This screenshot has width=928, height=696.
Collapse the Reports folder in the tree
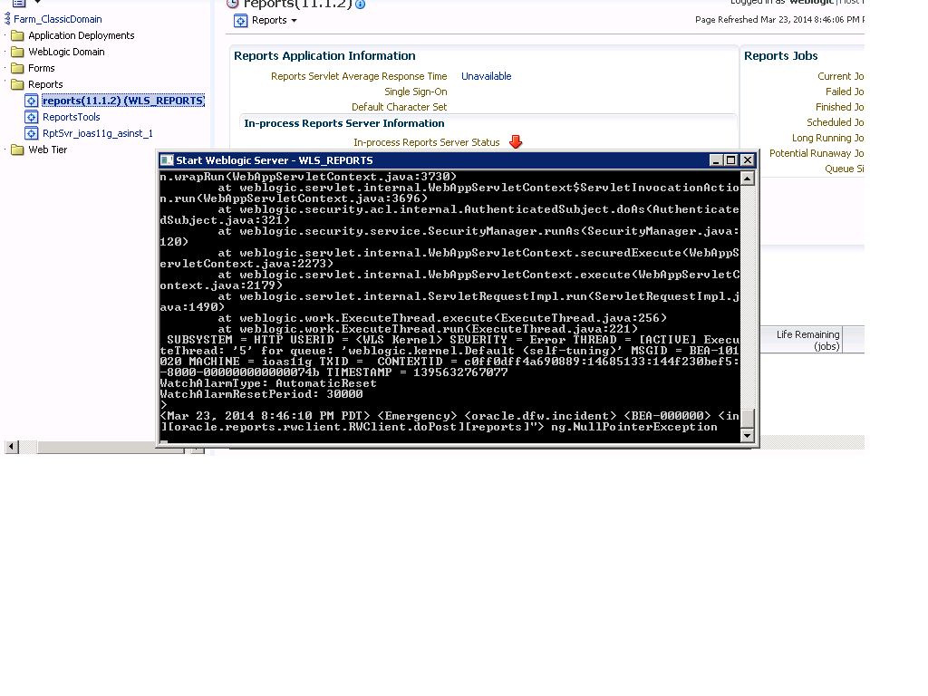6,84
